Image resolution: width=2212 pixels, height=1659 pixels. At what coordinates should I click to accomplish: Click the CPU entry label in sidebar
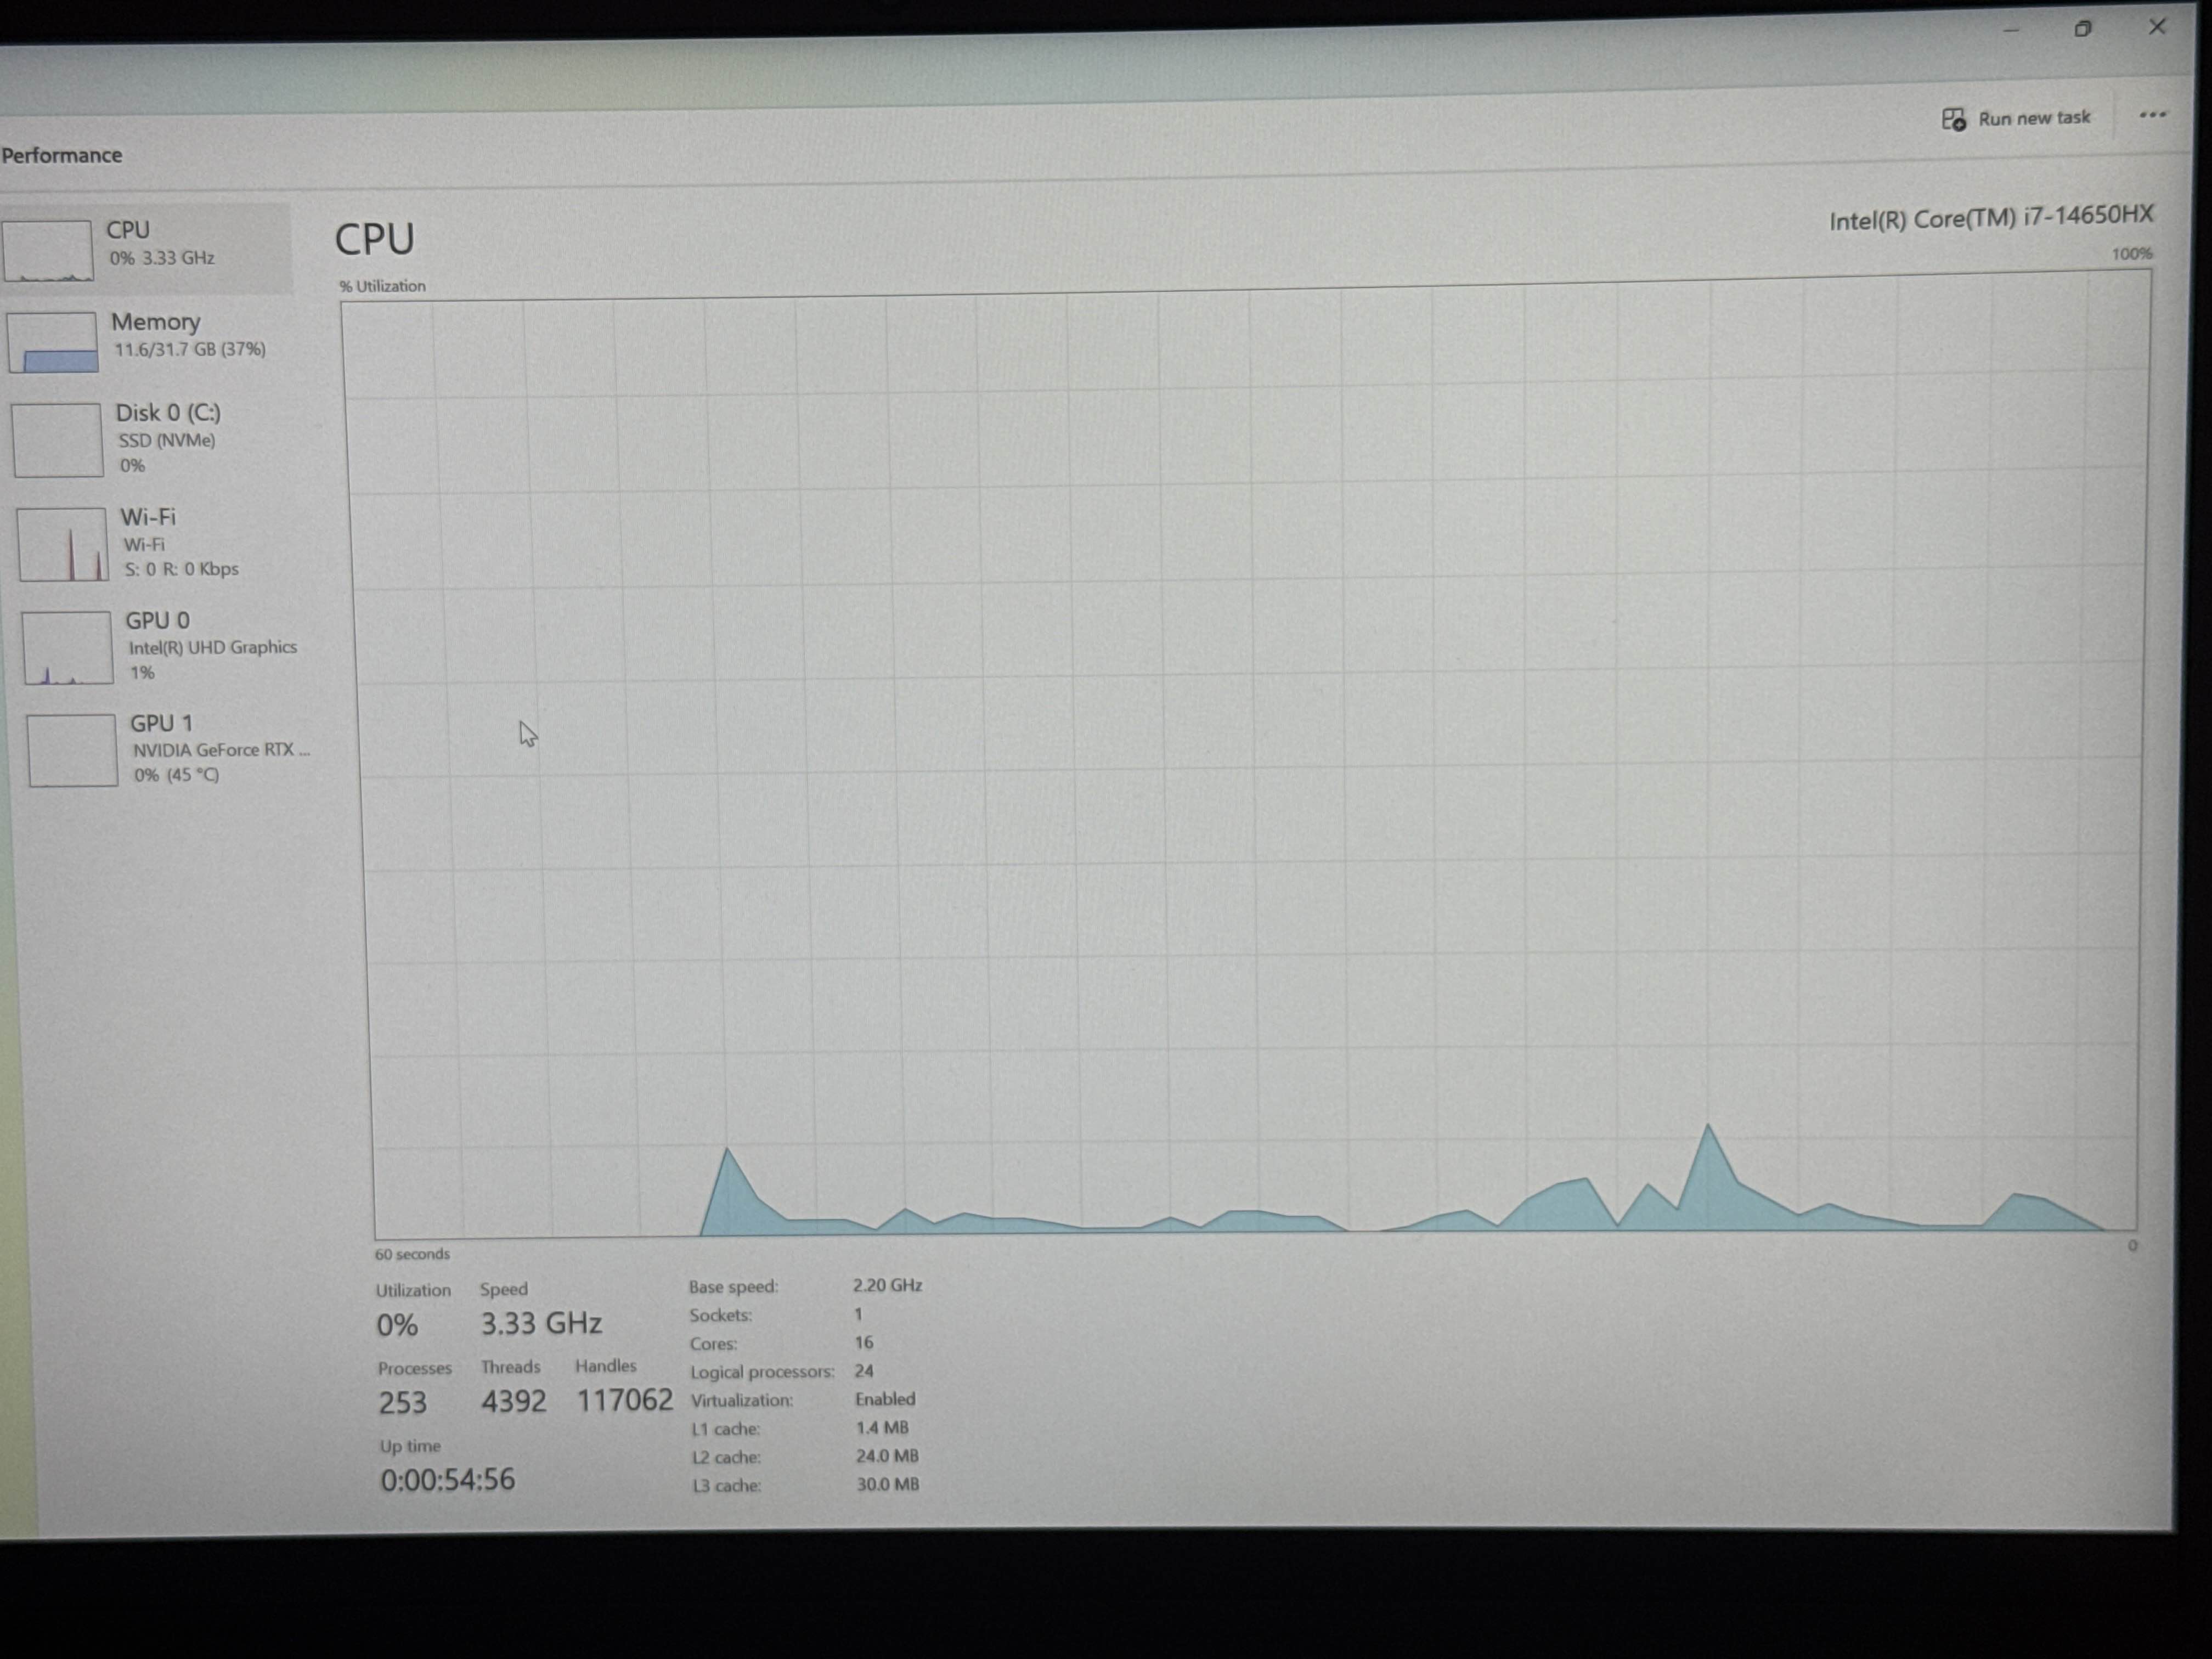[x=128, y=230]
